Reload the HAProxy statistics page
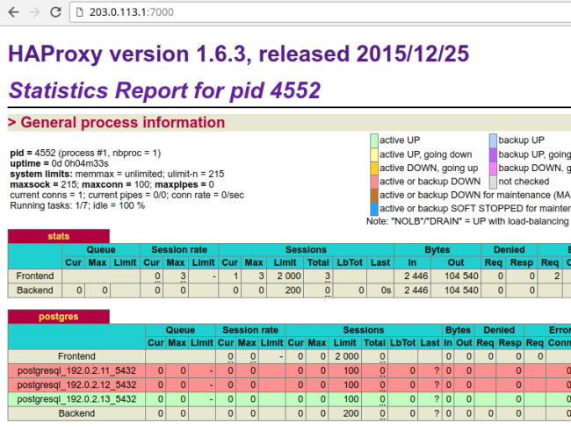Screen dimensions: 571x430 coord(55,13)
